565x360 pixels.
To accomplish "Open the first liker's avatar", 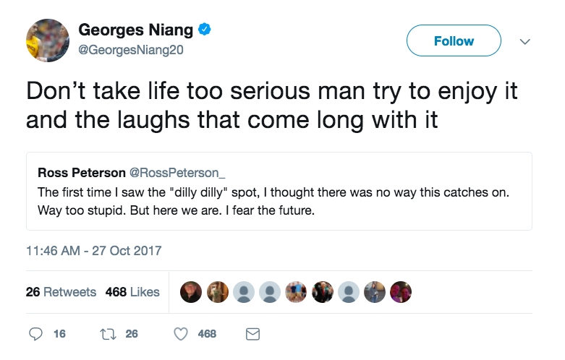I will tap(192, 292).
